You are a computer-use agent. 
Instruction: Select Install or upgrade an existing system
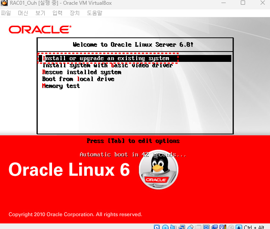135,58
